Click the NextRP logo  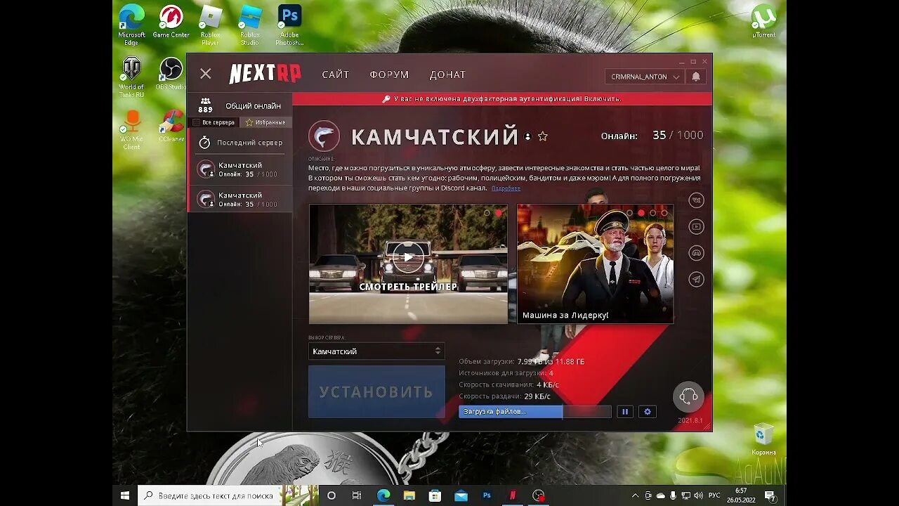[265, 74]
